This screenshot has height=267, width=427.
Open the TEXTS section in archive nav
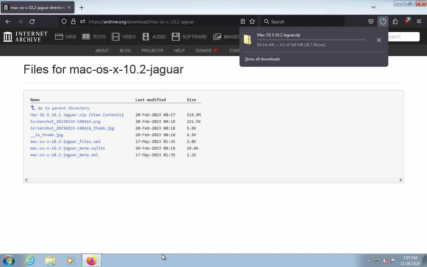(94, 37)
